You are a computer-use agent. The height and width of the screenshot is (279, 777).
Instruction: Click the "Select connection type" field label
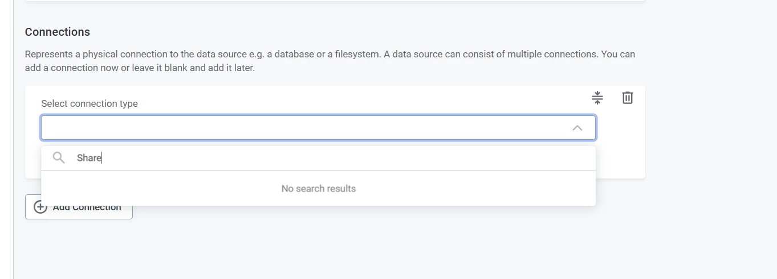click(90, 103)
